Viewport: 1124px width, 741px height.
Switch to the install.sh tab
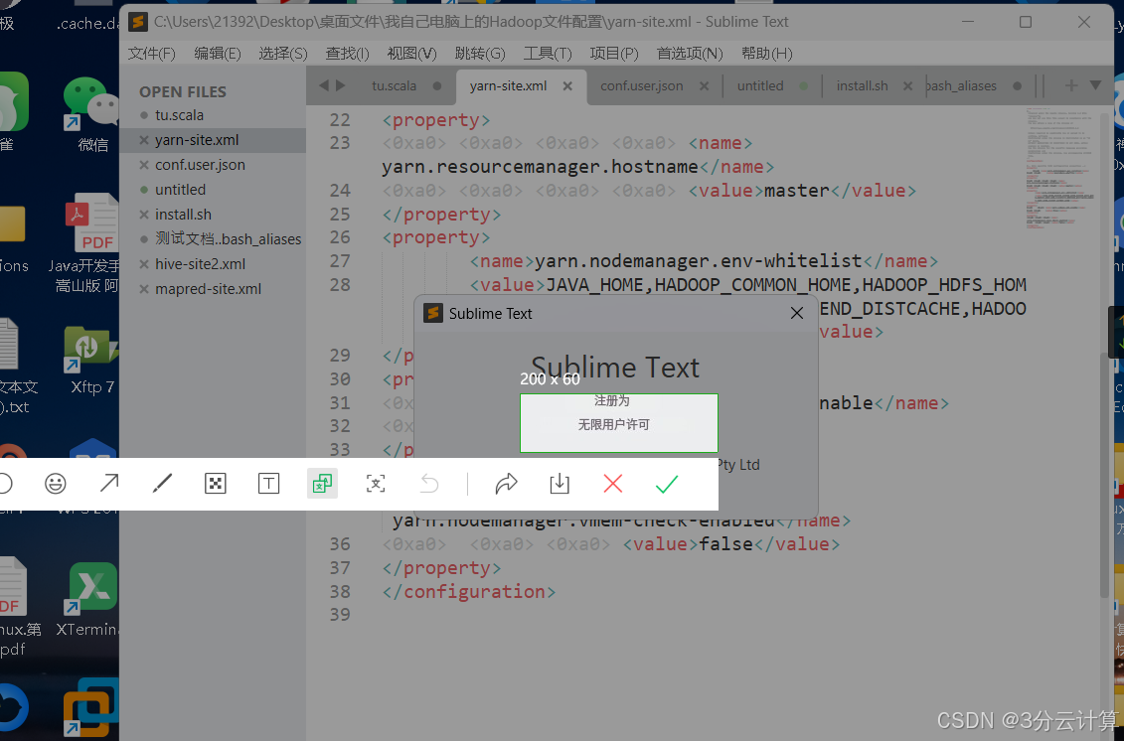862,86
